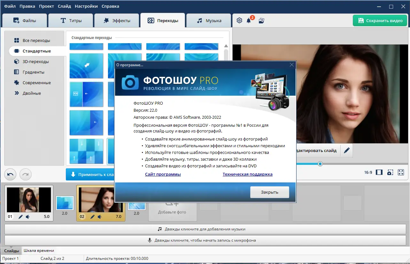Open the Настройки menu
Screen dimensions: 410x264
tap(86, 6)
